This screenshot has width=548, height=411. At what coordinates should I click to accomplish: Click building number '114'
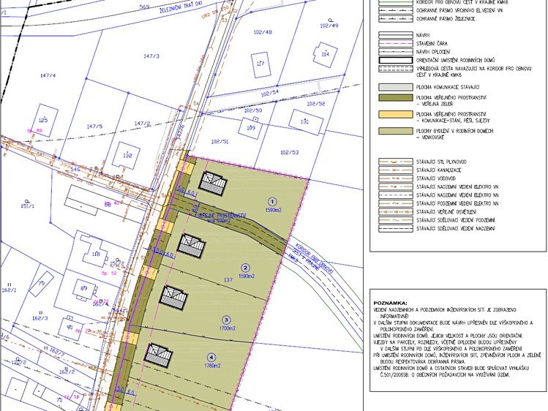point(326,54)
